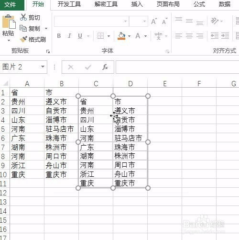Click the Cut (剪切) scissors icon
Viewport: 239px width, 240px height.
[x=23, y=17]
